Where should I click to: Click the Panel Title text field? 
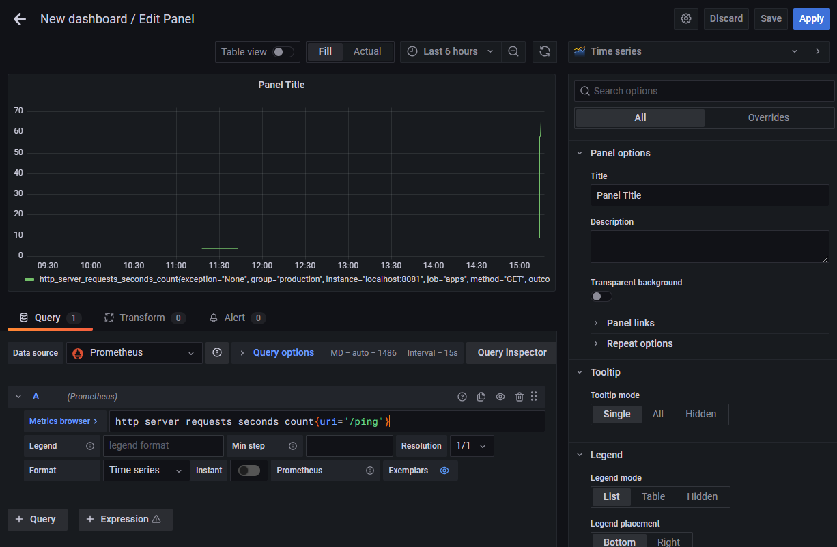point(709,195)
